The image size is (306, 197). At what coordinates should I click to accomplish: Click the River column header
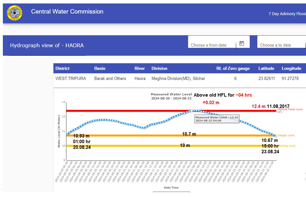(x=140, y=68)
